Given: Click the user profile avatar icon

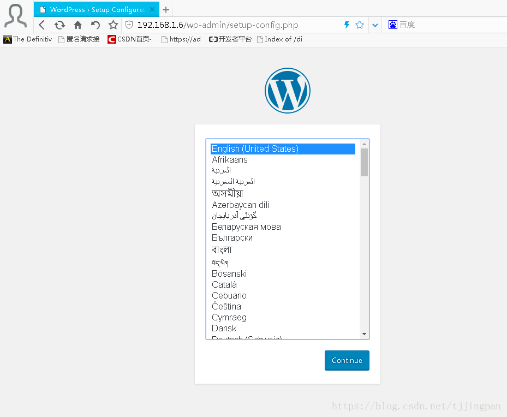Looking at the screenshot, I should click(x=15, y=15).
